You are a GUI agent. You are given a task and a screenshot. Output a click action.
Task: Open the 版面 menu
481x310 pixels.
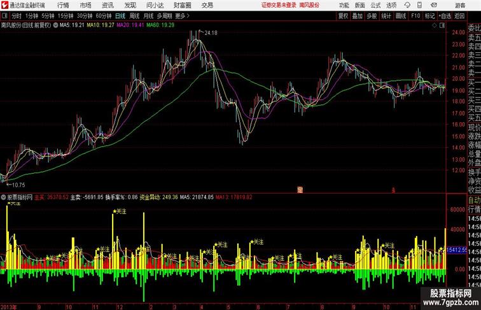[x=359, y=5]
